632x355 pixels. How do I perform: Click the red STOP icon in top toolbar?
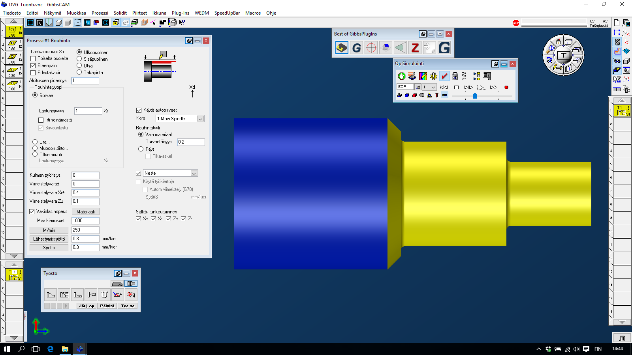(516, 23)
